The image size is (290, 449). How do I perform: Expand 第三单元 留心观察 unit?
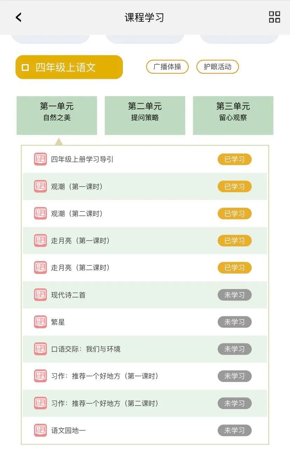(233, 115)
